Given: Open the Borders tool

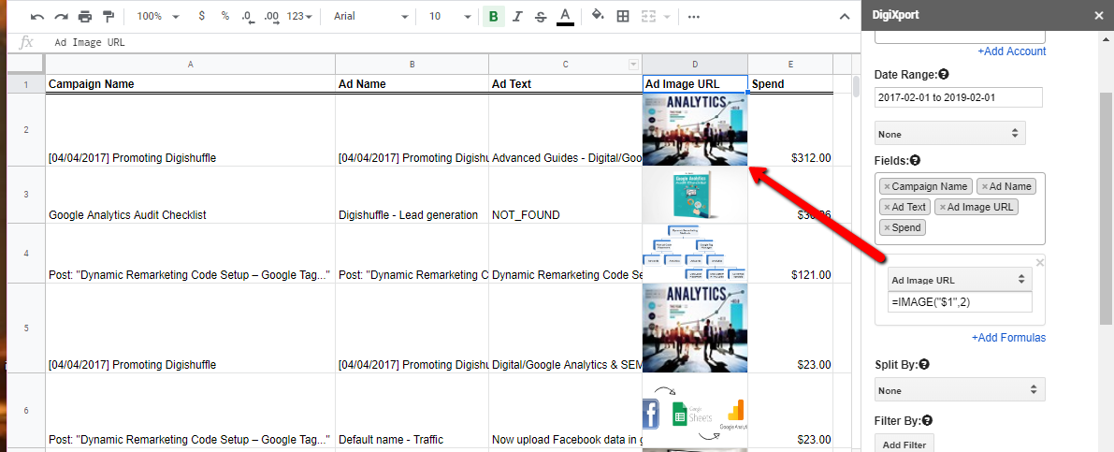Looking at the screenshot, I should [x=623, y=16].
